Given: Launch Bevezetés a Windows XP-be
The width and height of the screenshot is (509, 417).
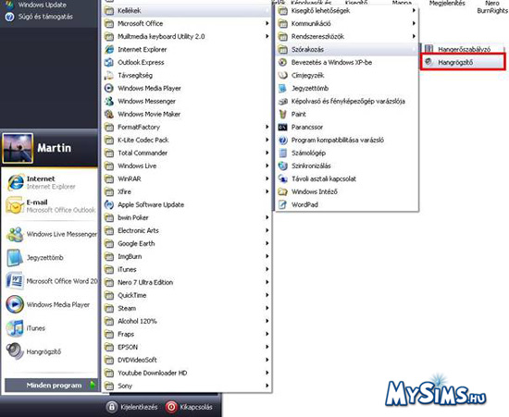Looking at the screenshot, I should point(347,62).
